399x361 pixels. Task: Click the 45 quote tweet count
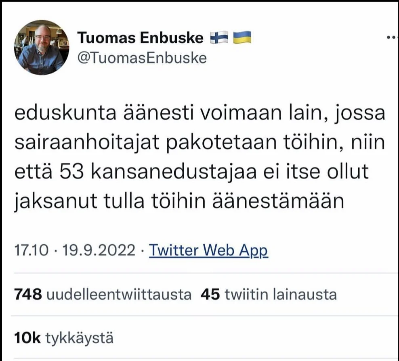click(210, 294)
